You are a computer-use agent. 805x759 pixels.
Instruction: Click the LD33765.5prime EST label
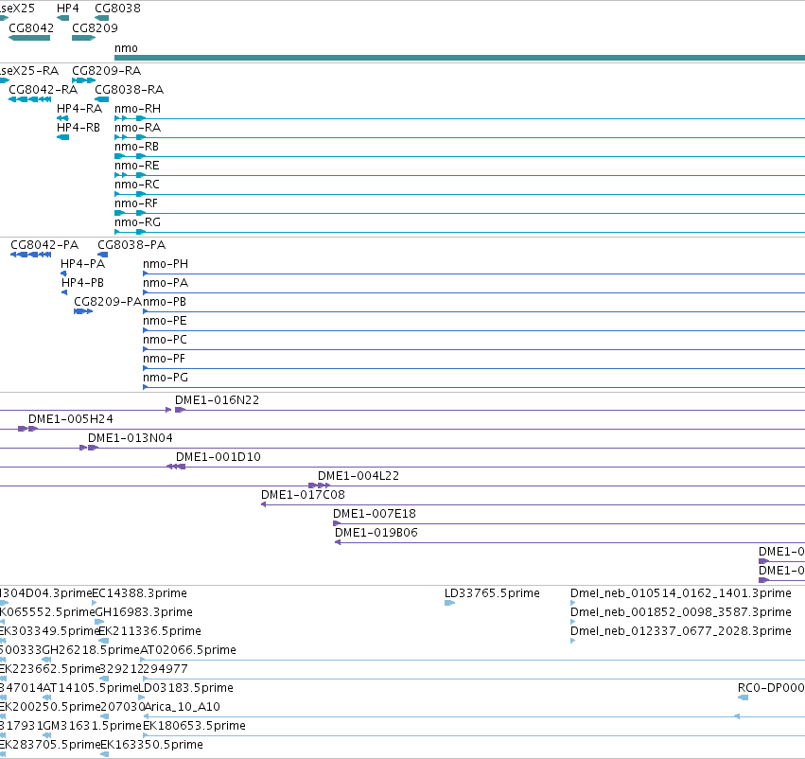pyautogui.click(x=492, y=593)
